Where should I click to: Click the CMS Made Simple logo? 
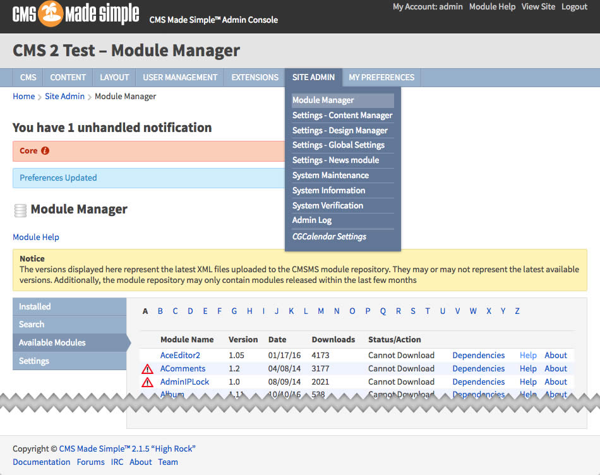[76, 15]
